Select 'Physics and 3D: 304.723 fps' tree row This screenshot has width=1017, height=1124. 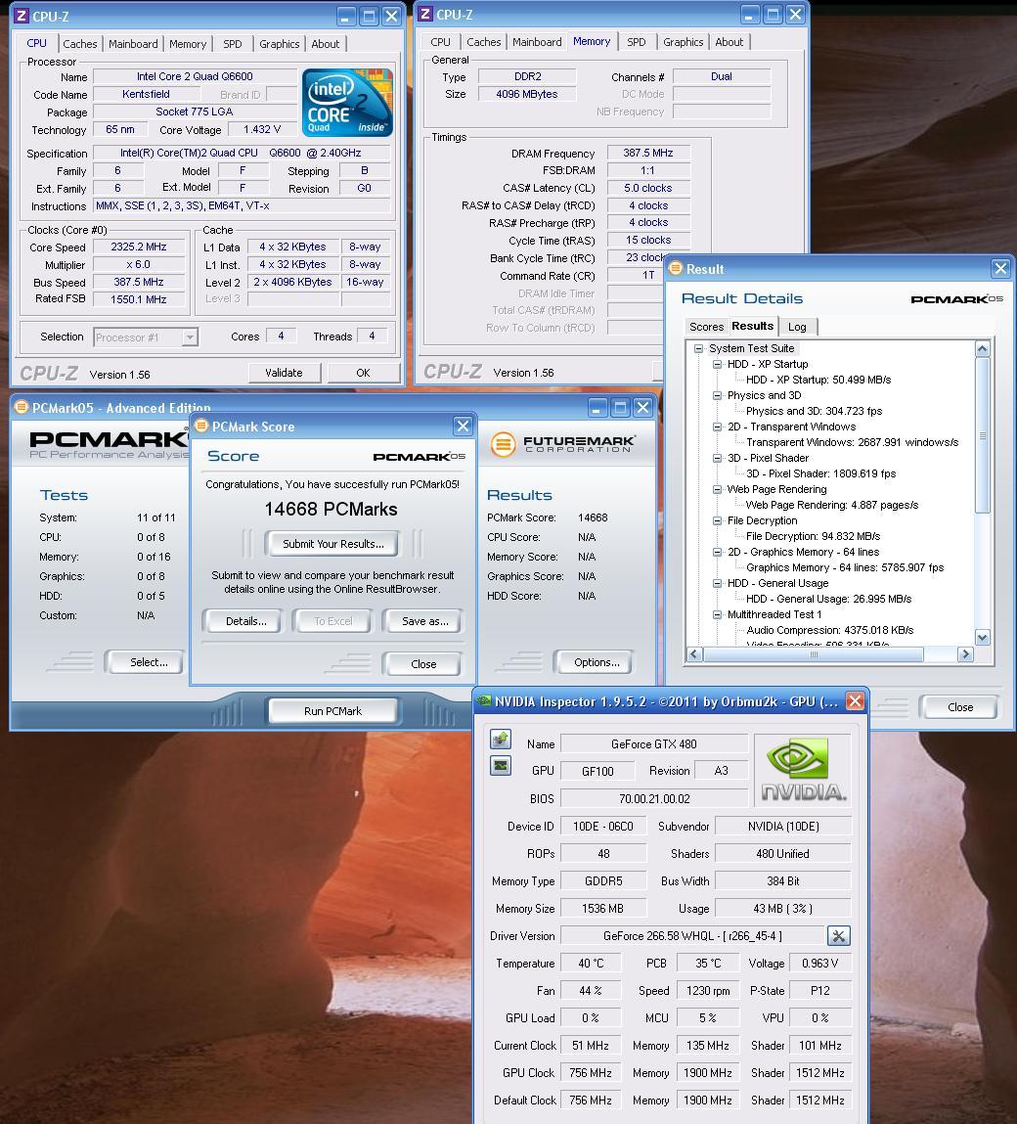pyautogui.click(x=814, y=412)
